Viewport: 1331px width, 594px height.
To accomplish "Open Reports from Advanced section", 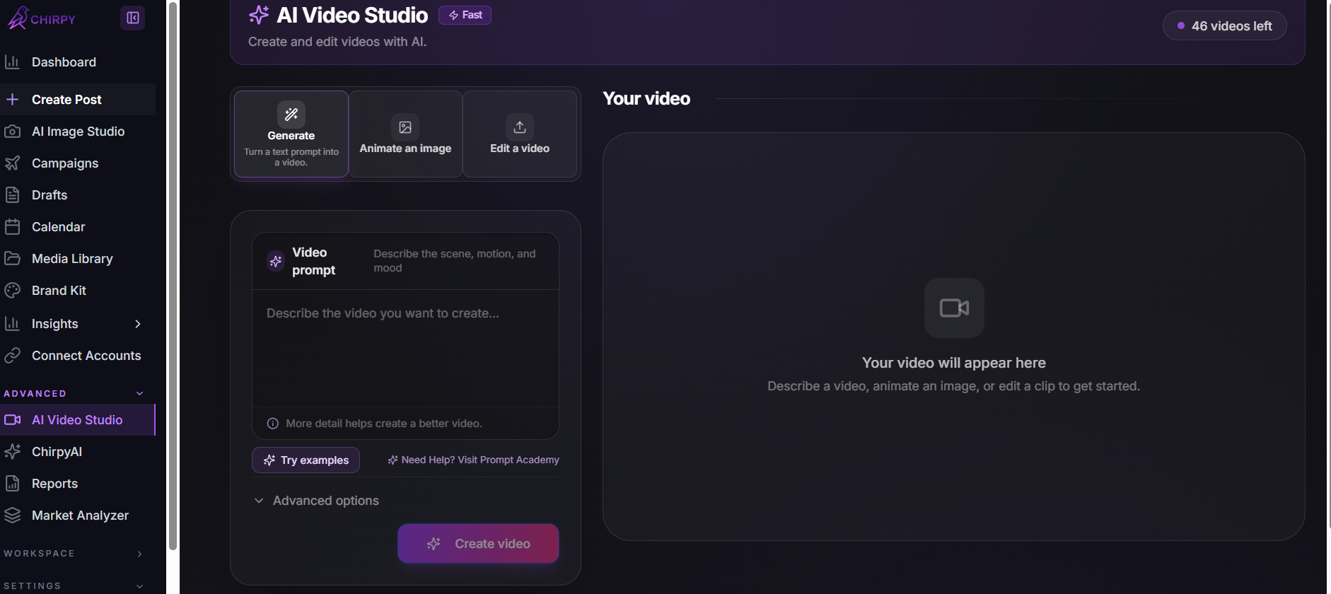I will tap(78, 483).
